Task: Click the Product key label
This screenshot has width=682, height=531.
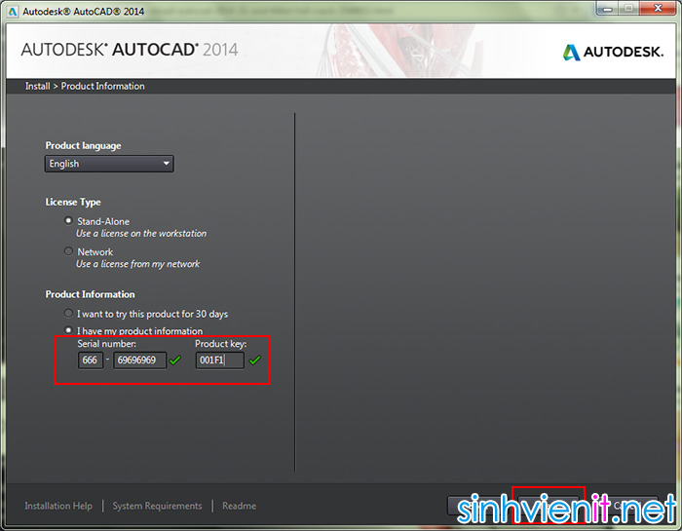Action: tap(220, 344)
